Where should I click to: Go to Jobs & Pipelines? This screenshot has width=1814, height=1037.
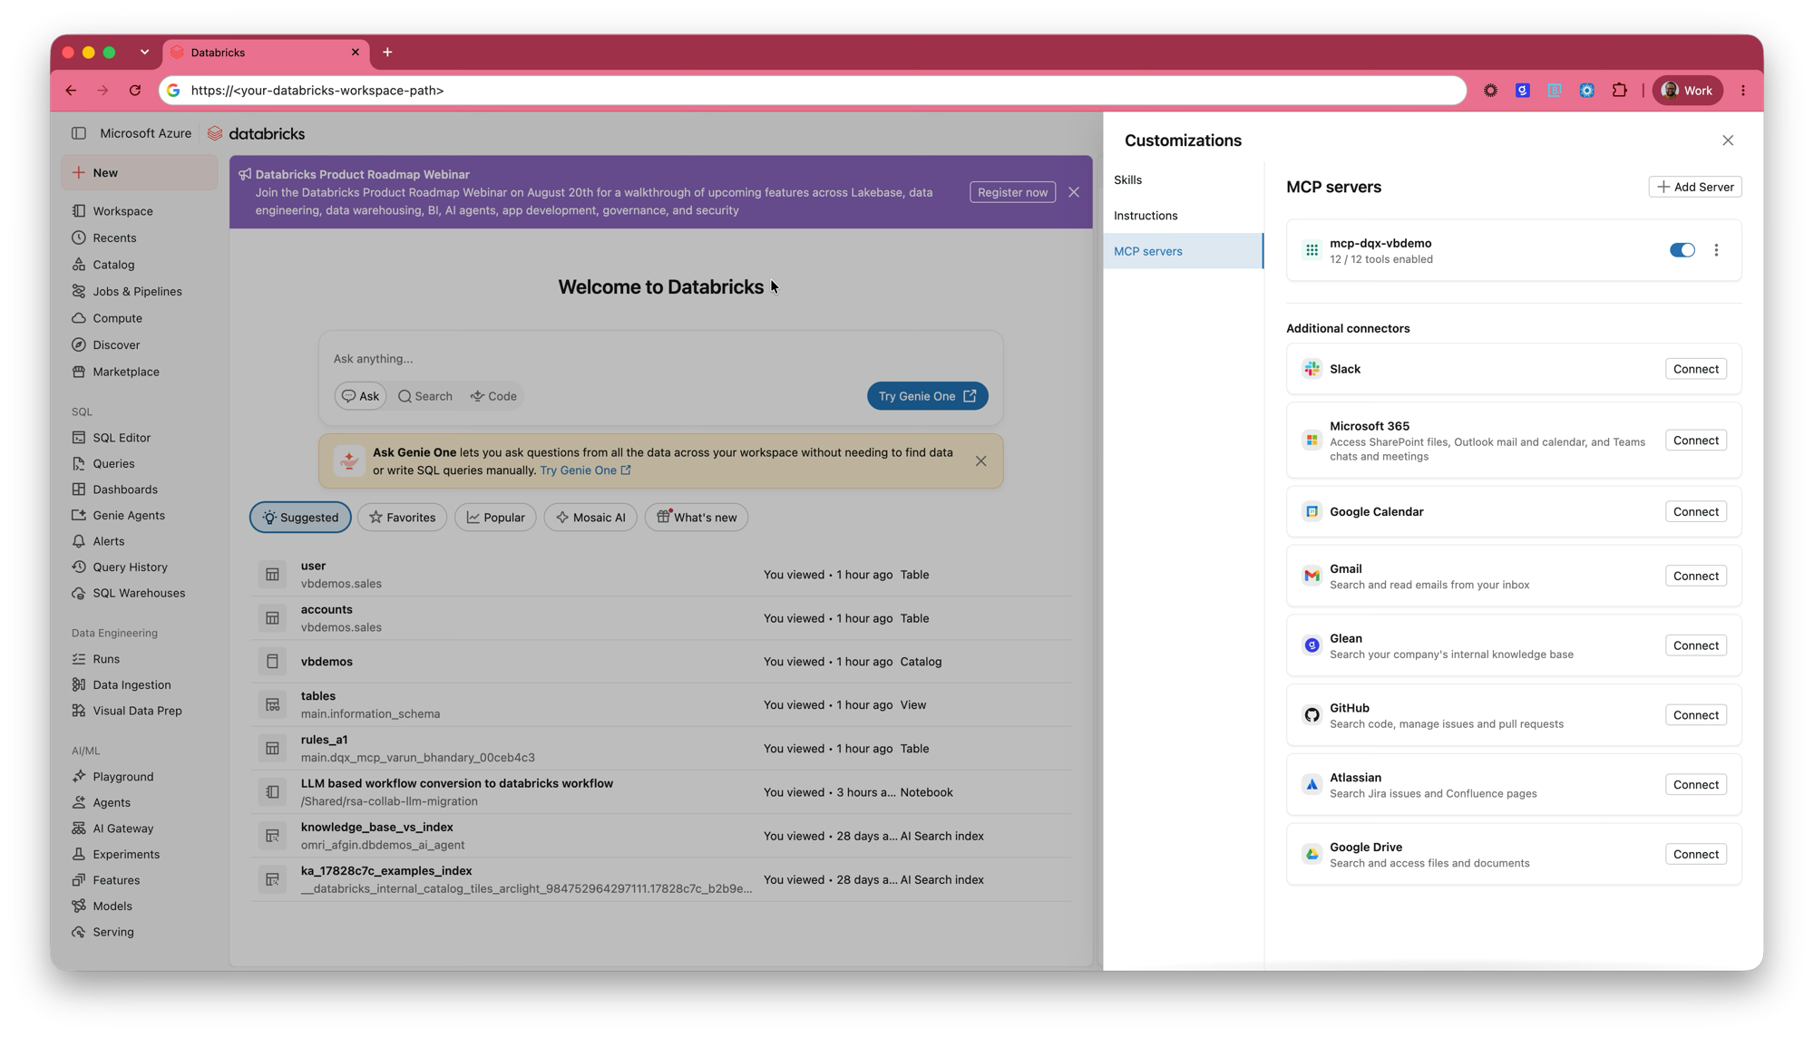coord(137,291)
